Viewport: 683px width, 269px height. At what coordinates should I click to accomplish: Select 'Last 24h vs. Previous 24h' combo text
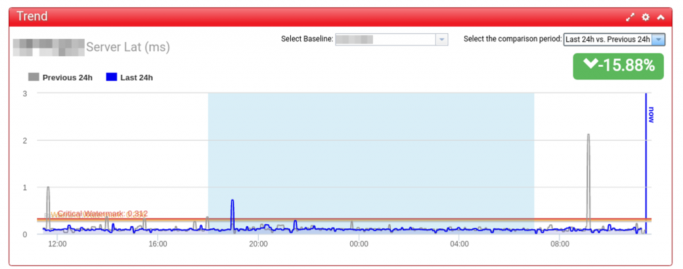coord(608,39)
